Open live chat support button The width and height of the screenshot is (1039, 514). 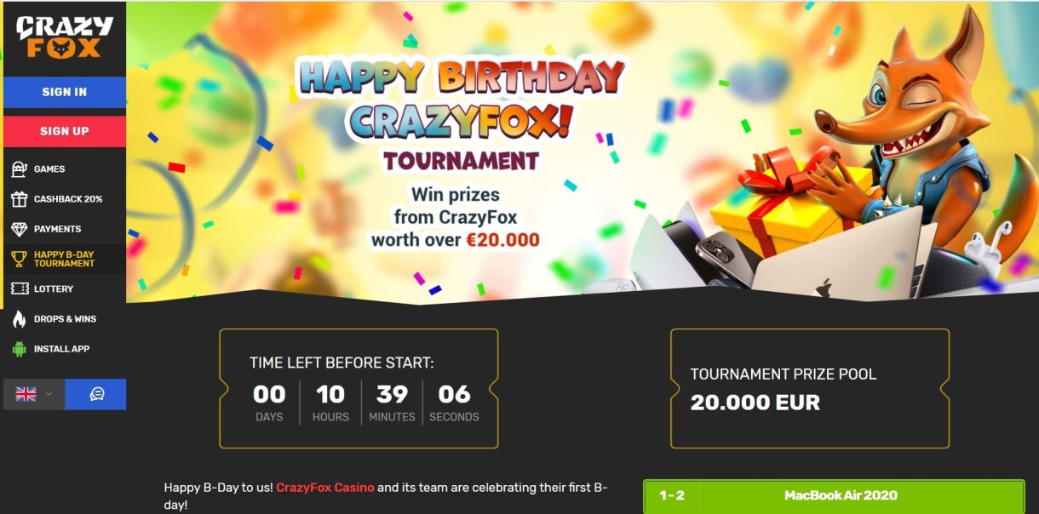(x=95, y=395)
